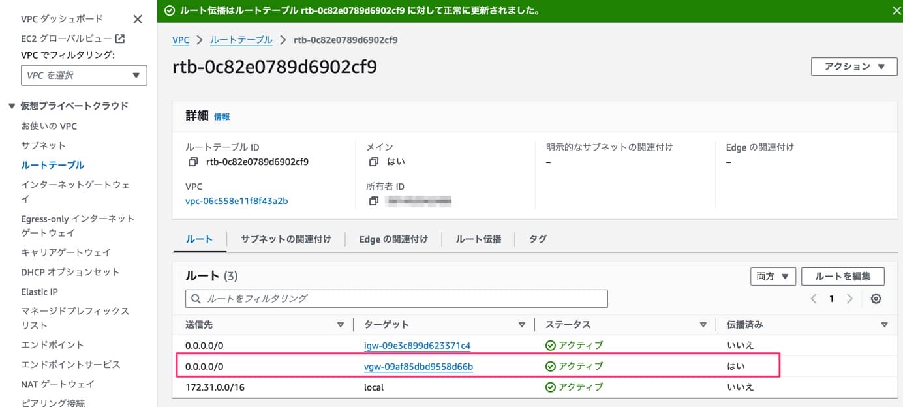Go to the next routes page
Viewport: 903px width, 407px height.
(849, 299)
